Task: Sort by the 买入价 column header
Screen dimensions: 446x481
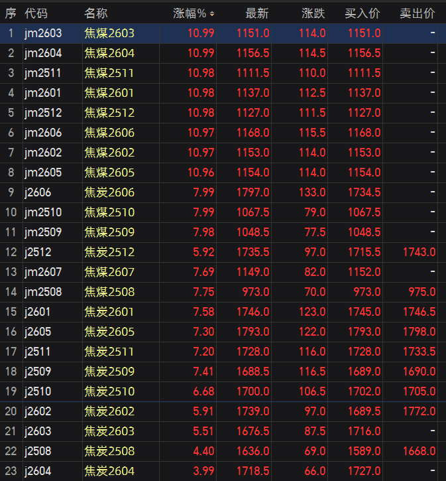Action: 362,13
